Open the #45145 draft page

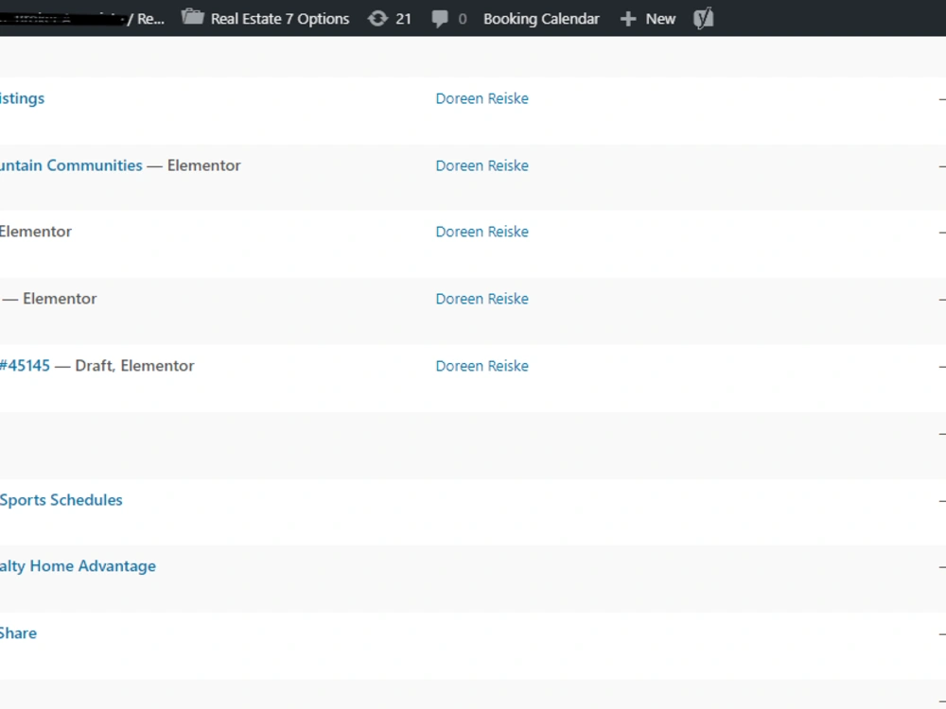click(x=25, y=365)
